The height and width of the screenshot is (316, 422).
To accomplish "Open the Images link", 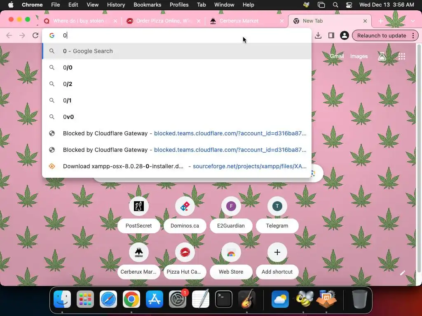I will [359, 56].
